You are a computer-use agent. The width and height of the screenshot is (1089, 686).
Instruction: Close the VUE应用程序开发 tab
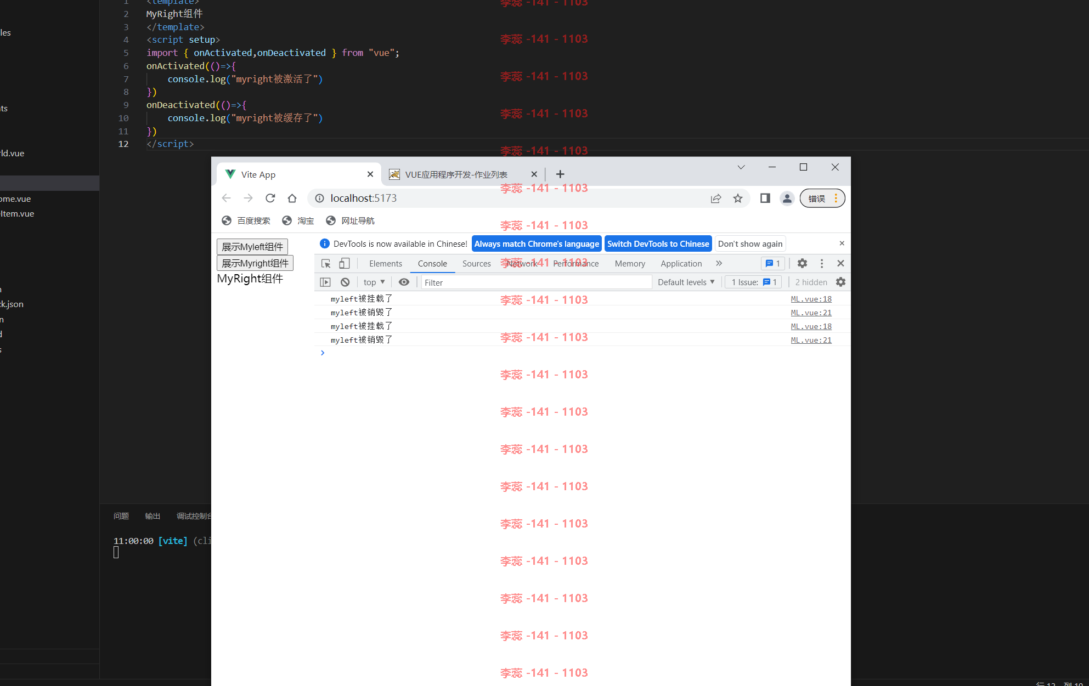[x=534, y=174]
